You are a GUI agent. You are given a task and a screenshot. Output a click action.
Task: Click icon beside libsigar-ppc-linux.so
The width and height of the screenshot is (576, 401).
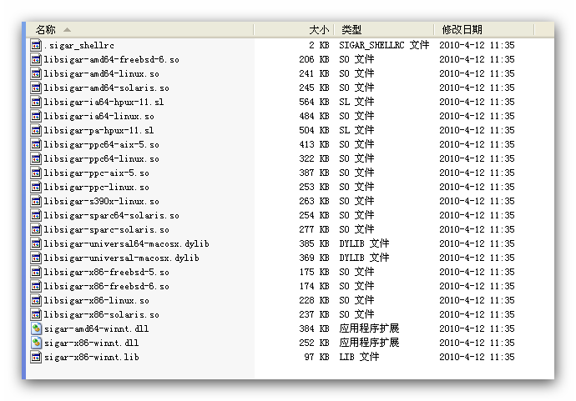(36, 187)
